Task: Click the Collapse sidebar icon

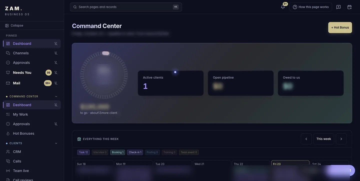Action: pos(7,26)
